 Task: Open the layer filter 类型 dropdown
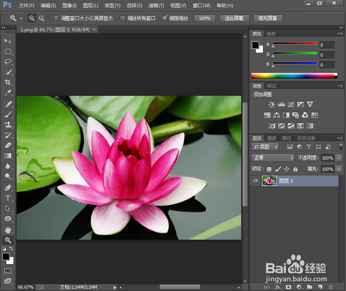tap(265, 146)
